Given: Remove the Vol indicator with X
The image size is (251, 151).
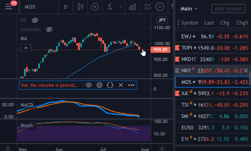Looking at the screenshot, I should click(x=121, y=85).
